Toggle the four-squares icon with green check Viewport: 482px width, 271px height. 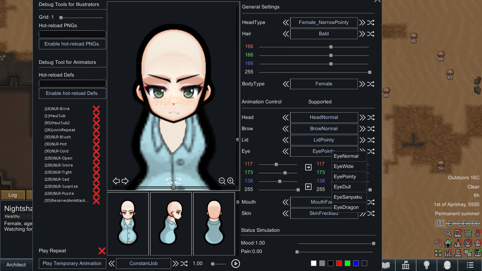pos(438,253)
